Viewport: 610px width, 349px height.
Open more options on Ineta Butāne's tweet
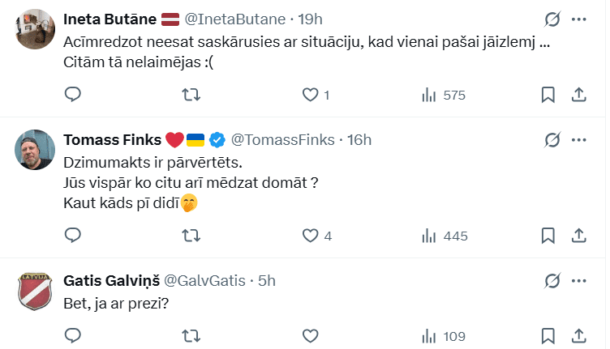579,19
